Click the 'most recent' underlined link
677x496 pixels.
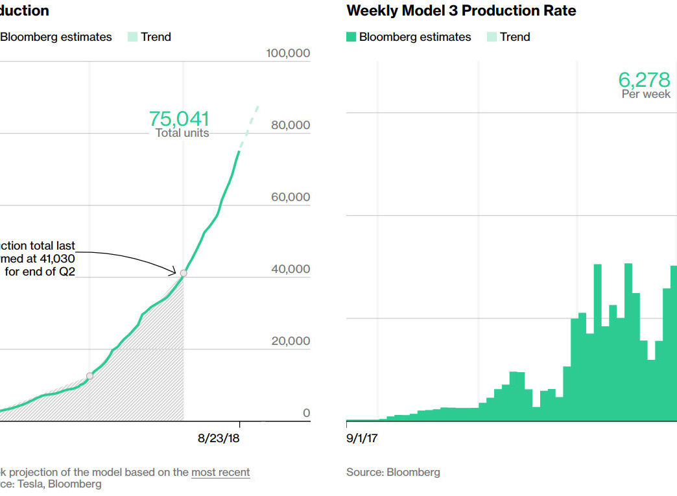point(220,472)
